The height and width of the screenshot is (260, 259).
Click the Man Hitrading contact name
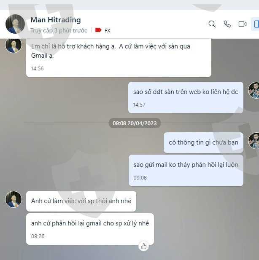(56, 20)
